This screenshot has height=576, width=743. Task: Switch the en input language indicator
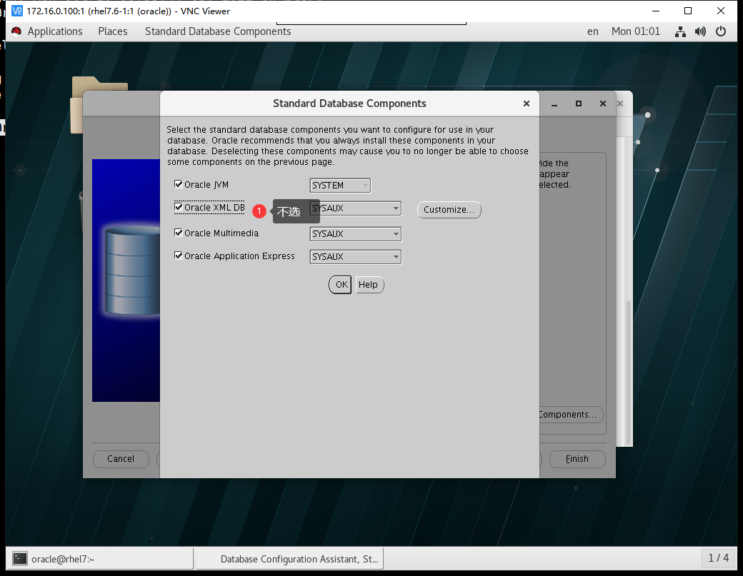593,31
